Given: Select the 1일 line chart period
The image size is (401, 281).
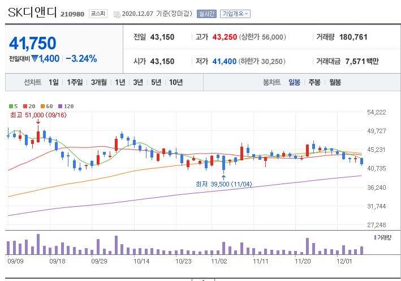Looking at the screenshot, I should 54,82.
